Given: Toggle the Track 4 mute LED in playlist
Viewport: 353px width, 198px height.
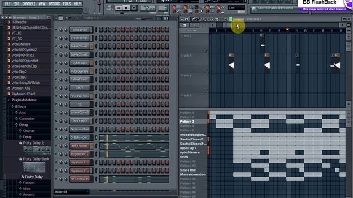Looking at the screenshot, I should (207, 71).
